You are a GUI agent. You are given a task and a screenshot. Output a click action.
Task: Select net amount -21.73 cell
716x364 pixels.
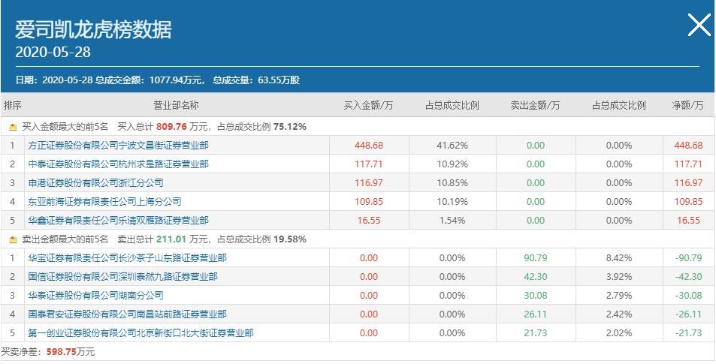[x=688, y=333]
